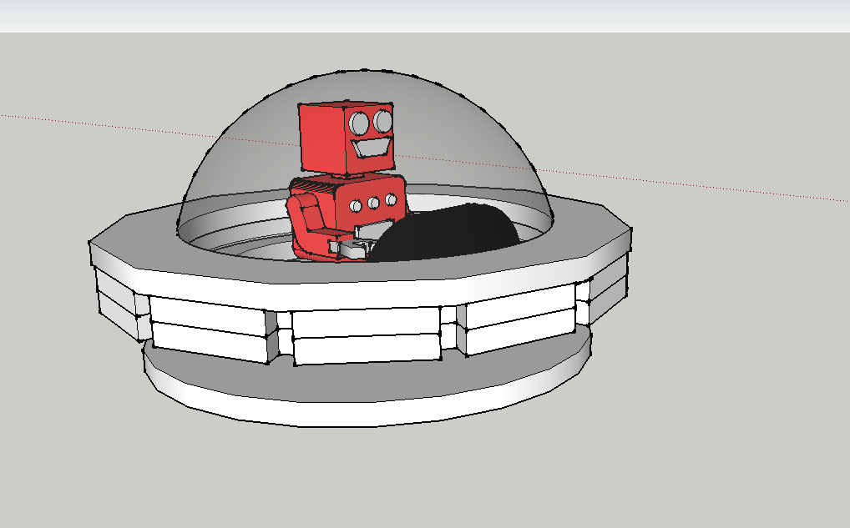
Task: Click the middle button on robot's chest
Action: coord(373,202)
